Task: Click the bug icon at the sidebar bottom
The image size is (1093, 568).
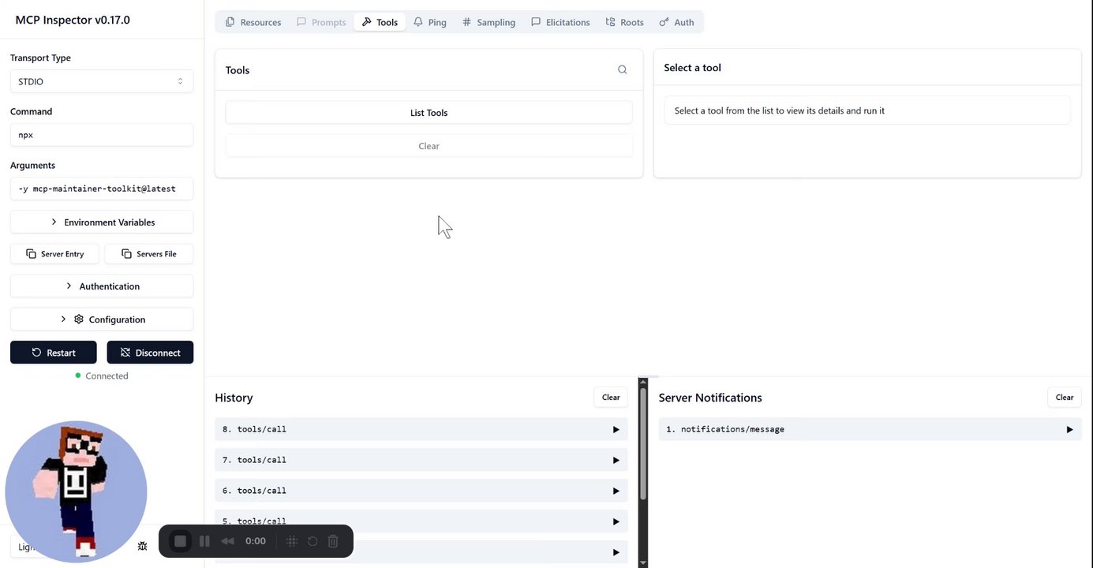Action: tap(142, 546)
